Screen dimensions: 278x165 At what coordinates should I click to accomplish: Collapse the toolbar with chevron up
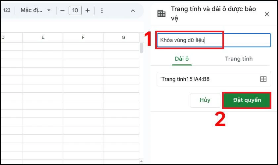[x=133, y=11]
